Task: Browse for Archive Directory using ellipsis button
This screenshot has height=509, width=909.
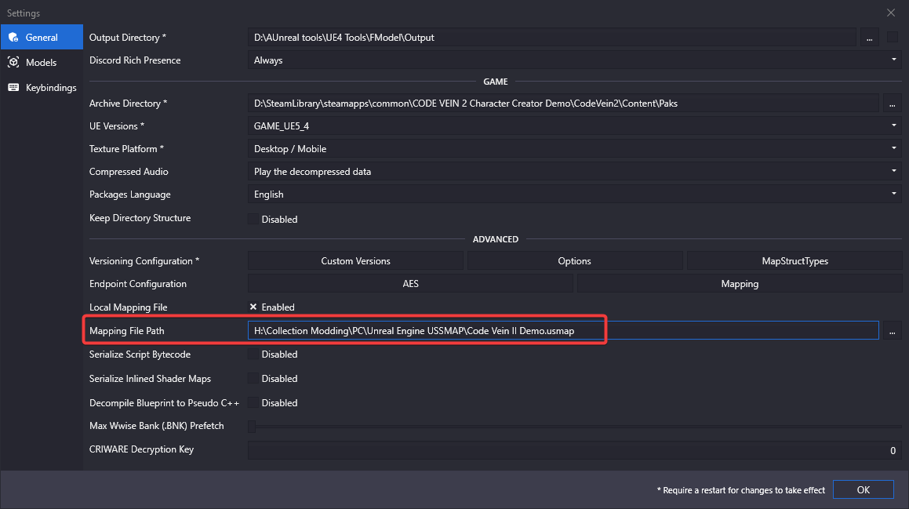Action: tap(892, 103)
